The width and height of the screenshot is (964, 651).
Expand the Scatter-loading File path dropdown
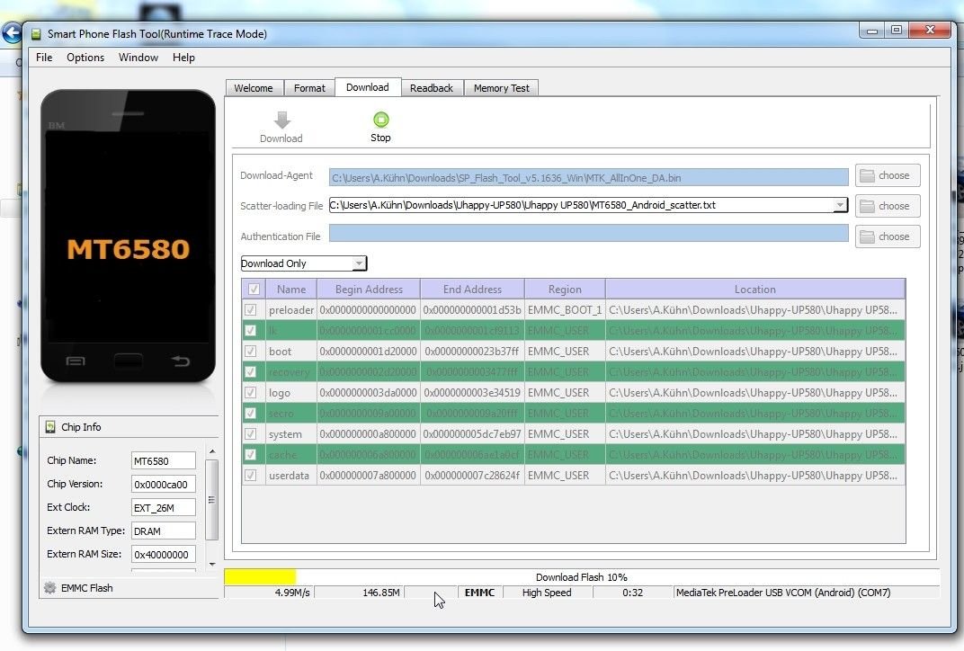pyautogui.click(x=840, y=205)
